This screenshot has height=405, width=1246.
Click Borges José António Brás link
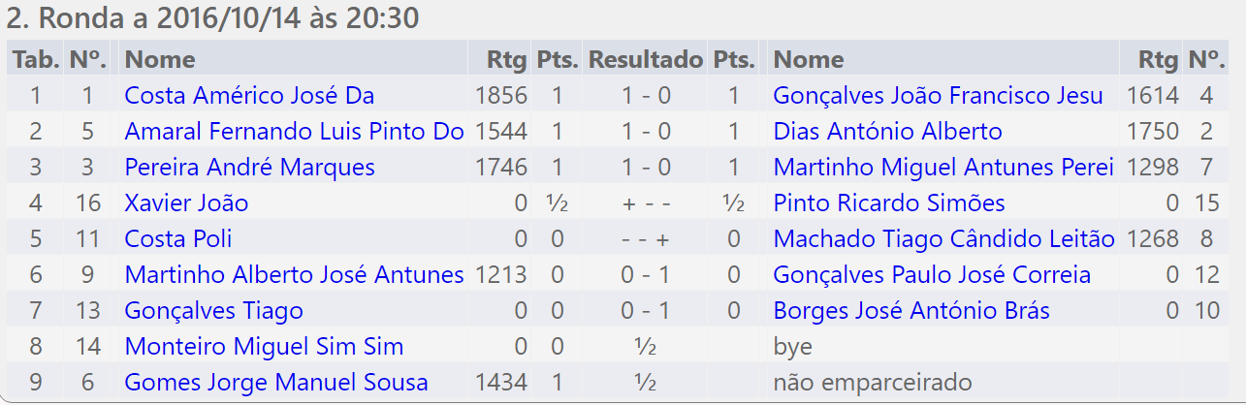[911, 311]
